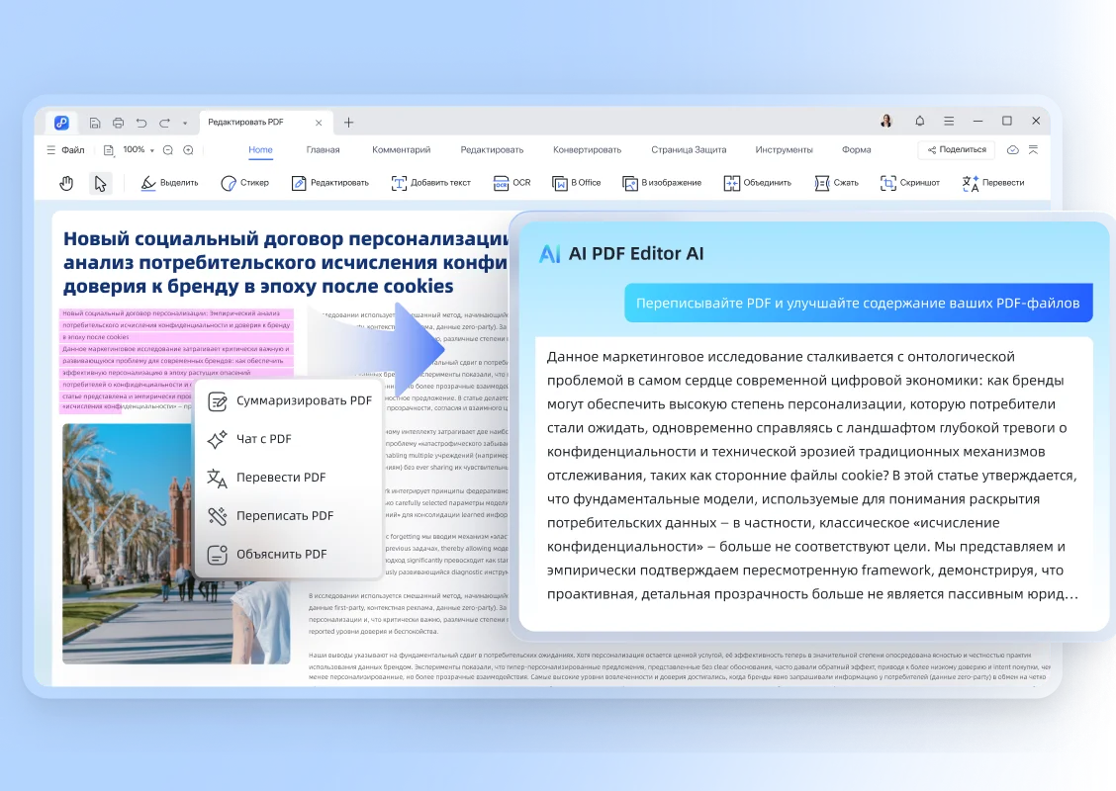Image resolution: width=1116 pixels, height=791 pixels.
Task: Open the notifications bell
Action: [919, 121]
